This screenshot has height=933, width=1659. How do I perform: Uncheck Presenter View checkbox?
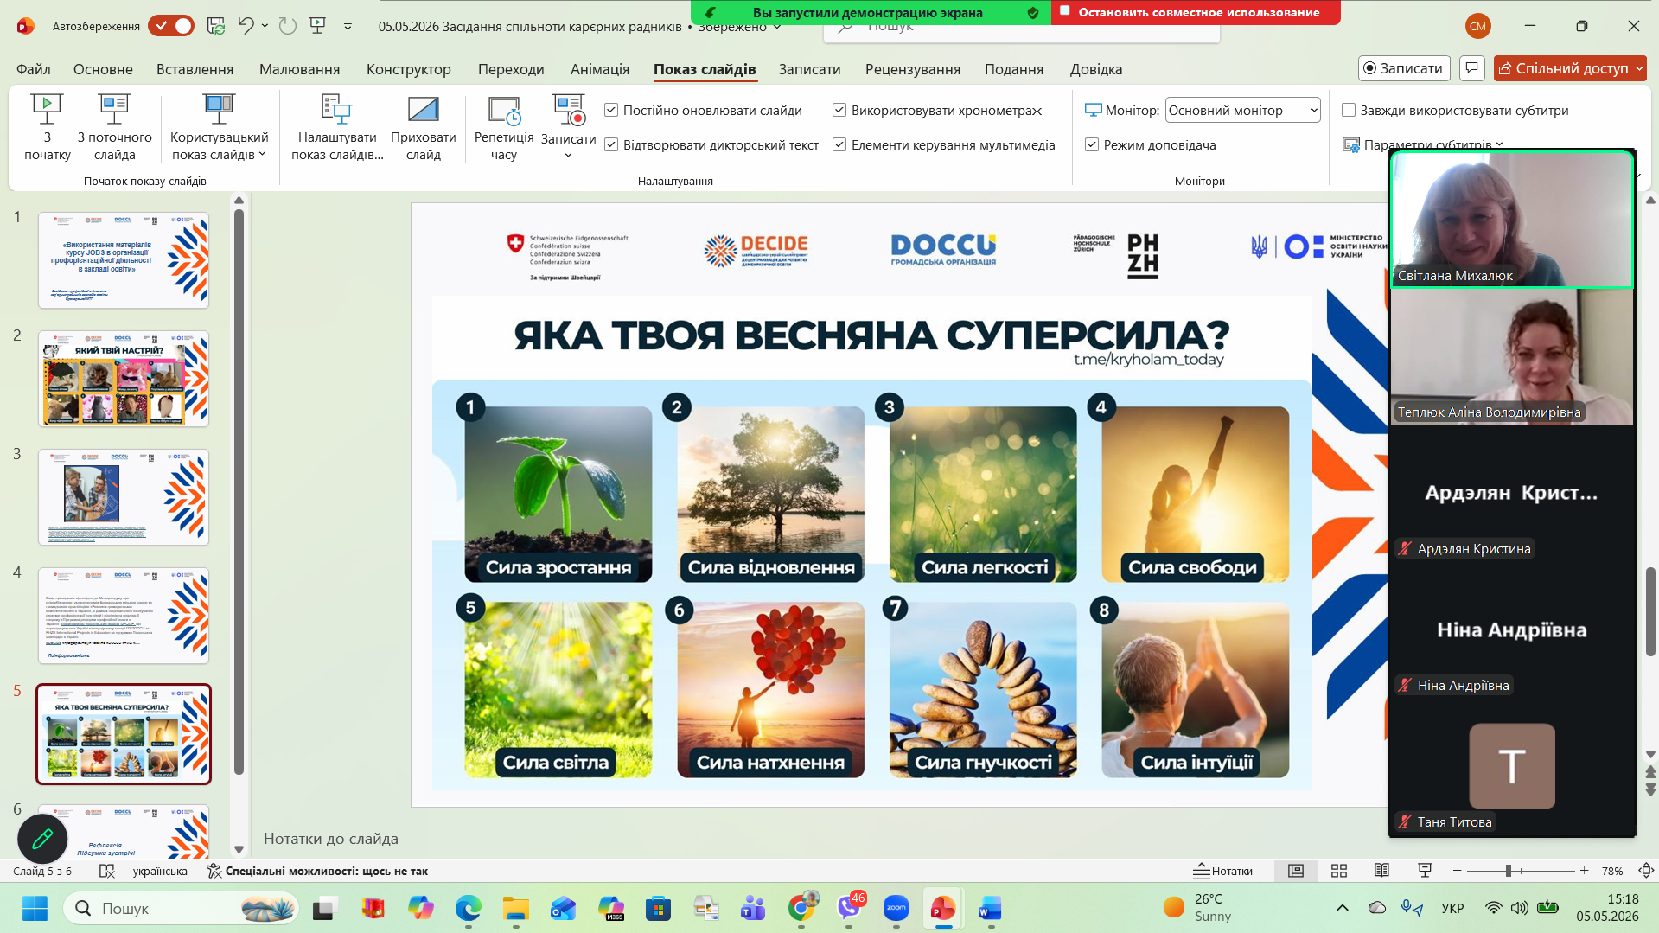pyautogui.click(x=1092, y=144)
